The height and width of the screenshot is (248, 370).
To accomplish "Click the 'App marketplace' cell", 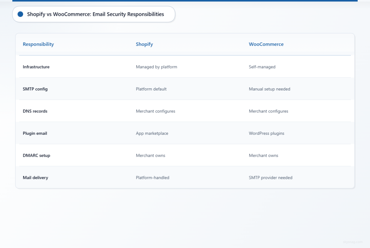I will click(x=152, y=133).
